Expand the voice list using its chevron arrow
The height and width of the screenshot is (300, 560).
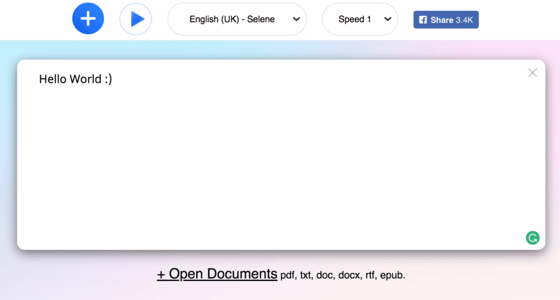[296, 19]
